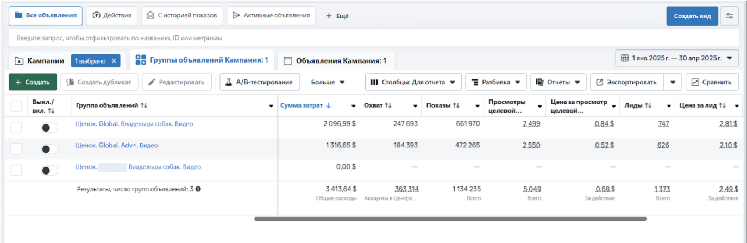The image size is (747, 243).
Task: Select checkbox for 'Щенок. Global. Adv+. Видео' row
Action: click(16, 149)
